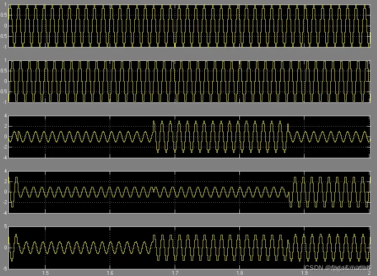377x276 pixels.
Task: Select the topmost scope waveform plot
Action: [189, 26]
